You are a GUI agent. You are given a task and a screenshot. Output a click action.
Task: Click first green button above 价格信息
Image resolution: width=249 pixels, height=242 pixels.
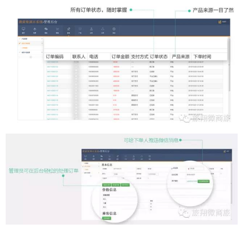[x=106, y=185]
